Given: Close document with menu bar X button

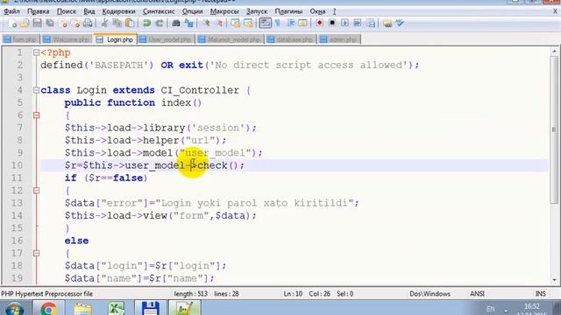Looking at the screenshot, I should [x=555, y=11].
